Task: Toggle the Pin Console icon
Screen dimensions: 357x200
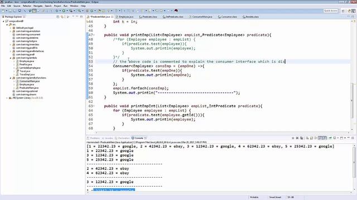Action: [x=330, y=138]
